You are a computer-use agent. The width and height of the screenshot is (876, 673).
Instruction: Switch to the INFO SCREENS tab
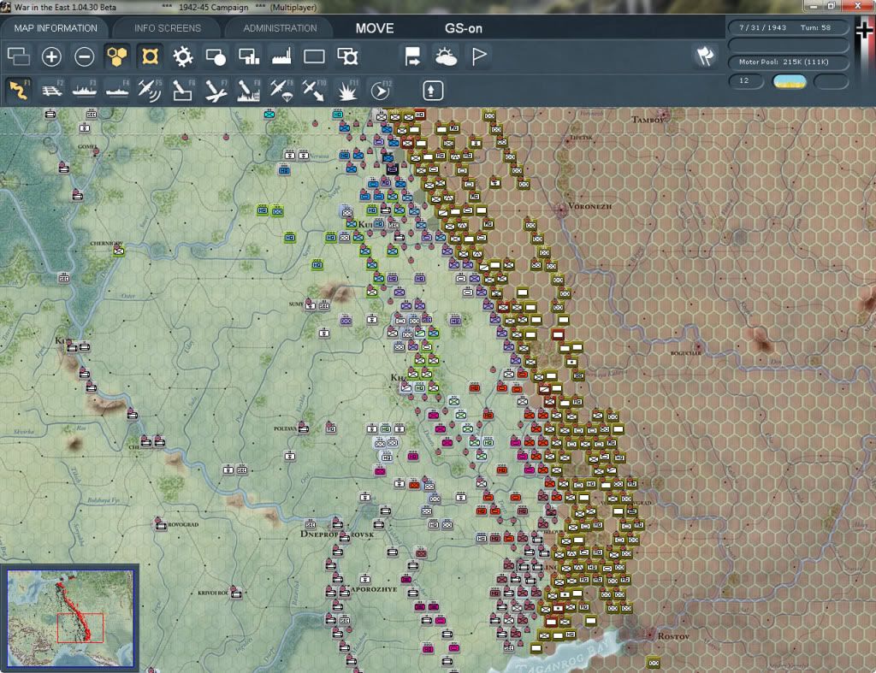pos(167,28)
